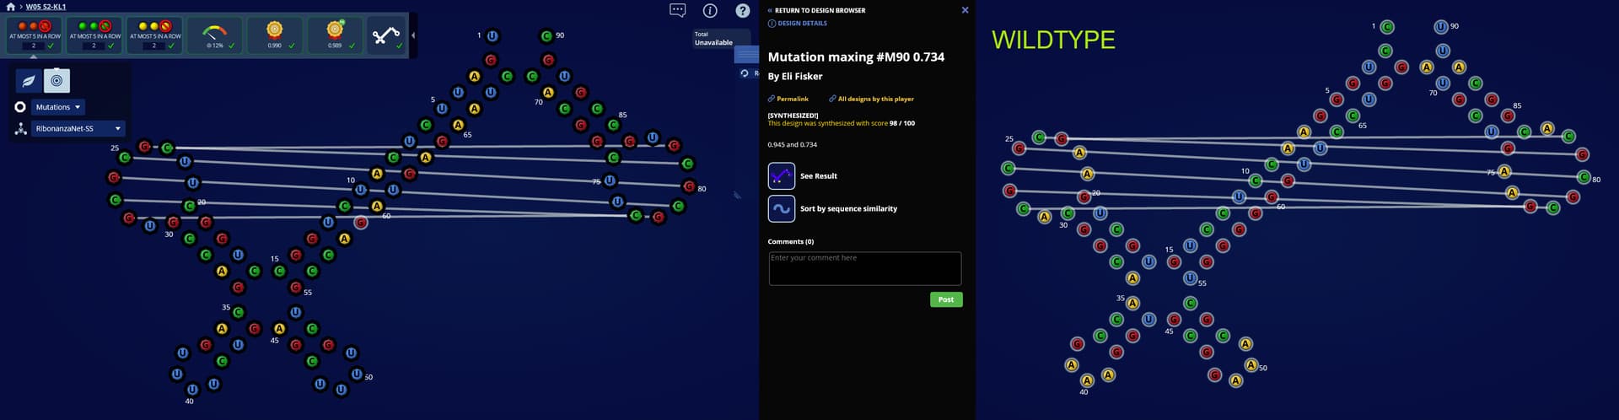1619x420 pixels.
Task: Open the W05 S2-KL1 breadcrumb link
Action: click(x=46, y=6)
